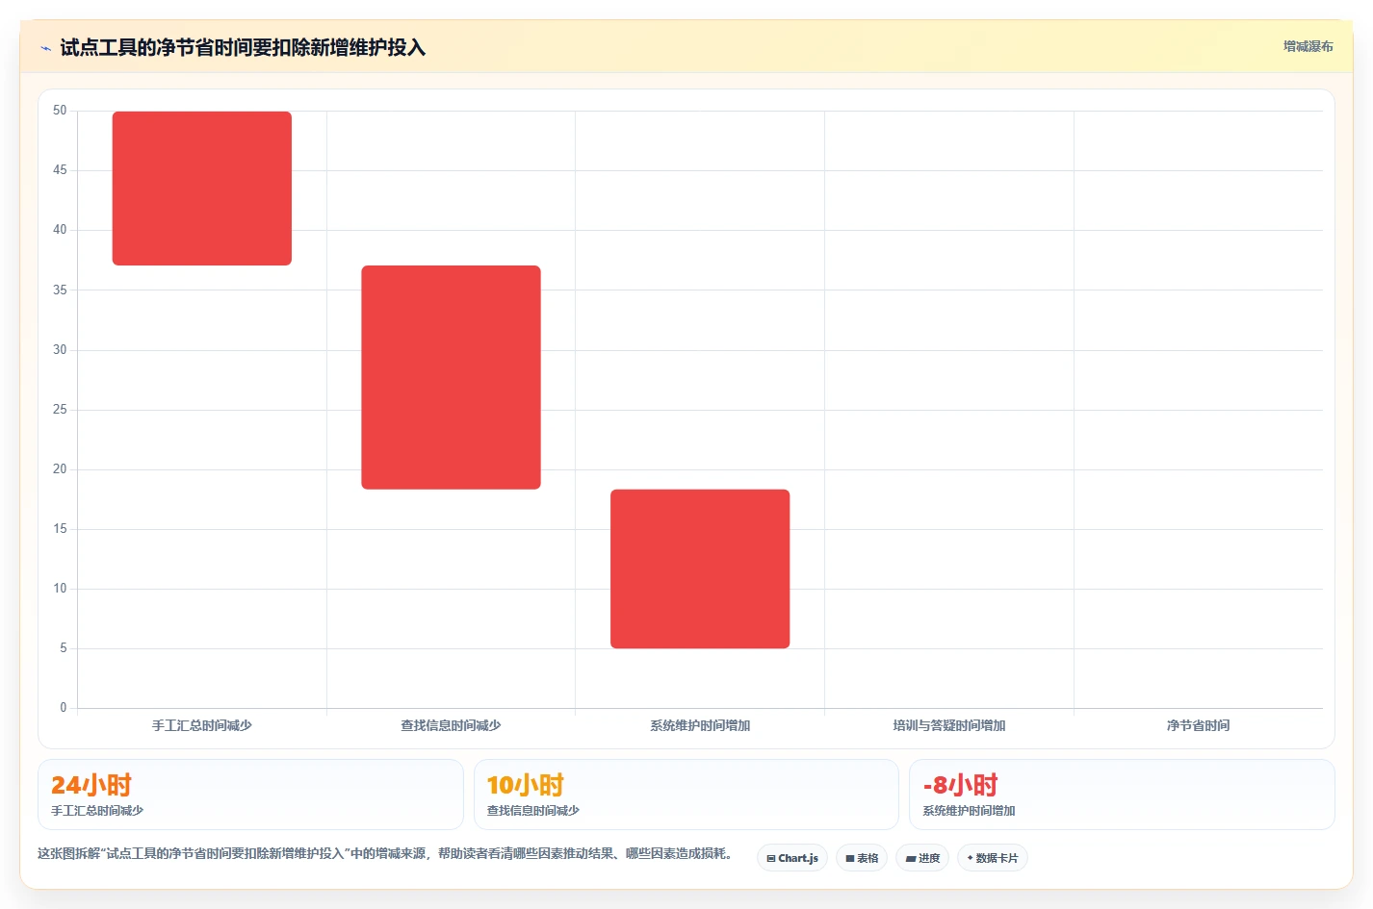Click x-axis label 净节省时间
Viewport: 1373px width, 909px height.
[x=1198, y=725]
